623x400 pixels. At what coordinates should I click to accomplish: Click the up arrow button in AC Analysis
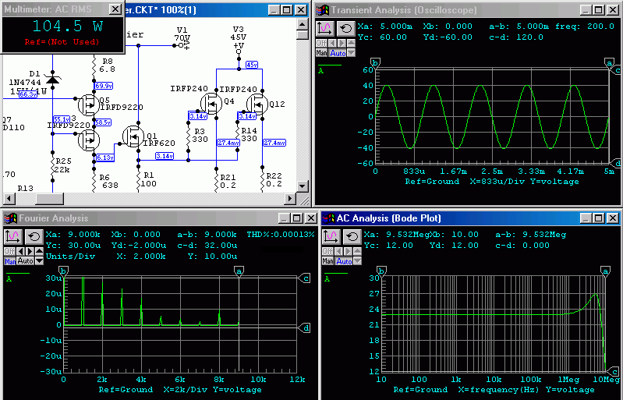pyautogui.click(x=357, y=251)
